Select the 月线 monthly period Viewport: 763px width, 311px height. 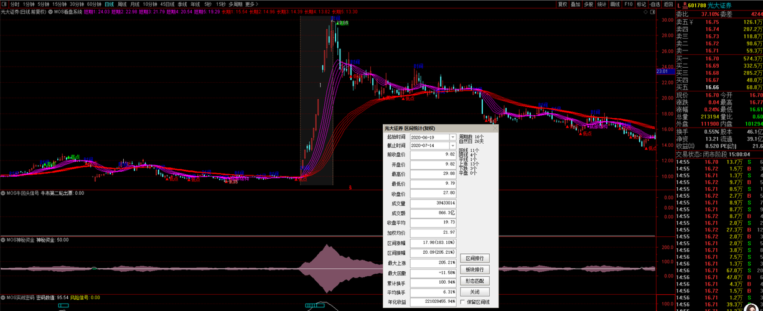click(135, 4)
